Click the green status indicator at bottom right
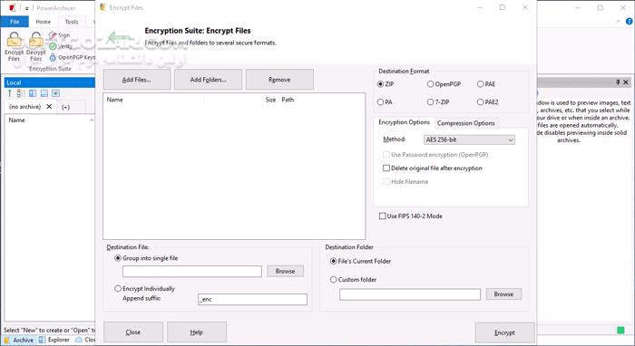Image resolution: width=635 pixels, height=346 pixels. [x=620, y=331]
